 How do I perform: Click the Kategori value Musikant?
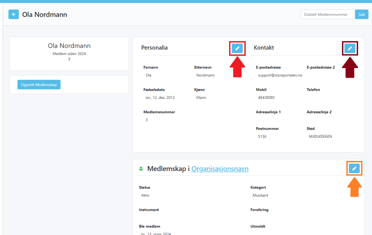[260, 195]
